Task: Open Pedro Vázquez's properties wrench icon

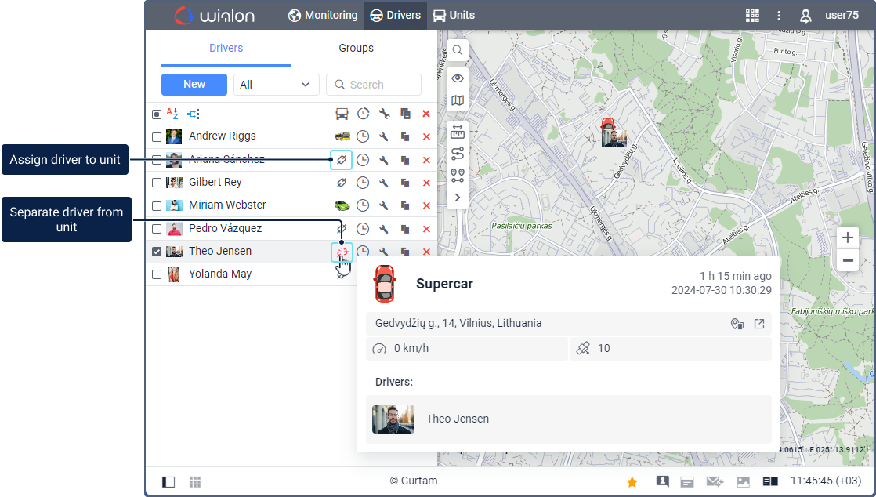Action: (384, 229)
